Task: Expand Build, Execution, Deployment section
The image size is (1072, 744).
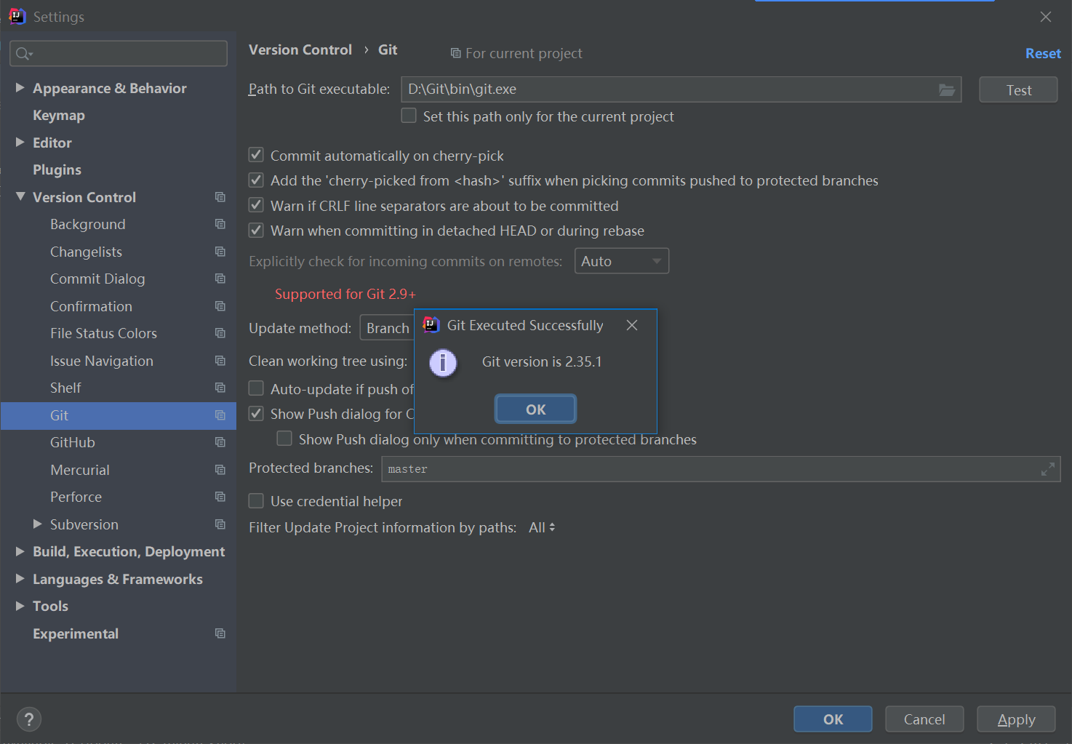Action: coord(20,551)
